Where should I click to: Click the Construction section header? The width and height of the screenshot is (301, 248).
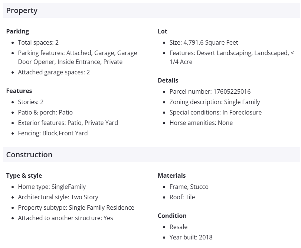pyautogui.click(x=29, y=155)
